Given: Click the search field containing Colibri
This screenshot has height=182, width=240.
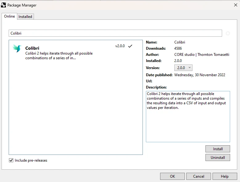Looking at the screenshot, I should pyautogui.click(x=115, y=33).
